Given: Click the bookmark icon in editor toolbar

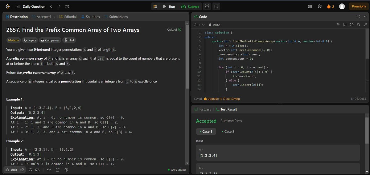Looking at the screenshot, I should [x=345, y=25].
